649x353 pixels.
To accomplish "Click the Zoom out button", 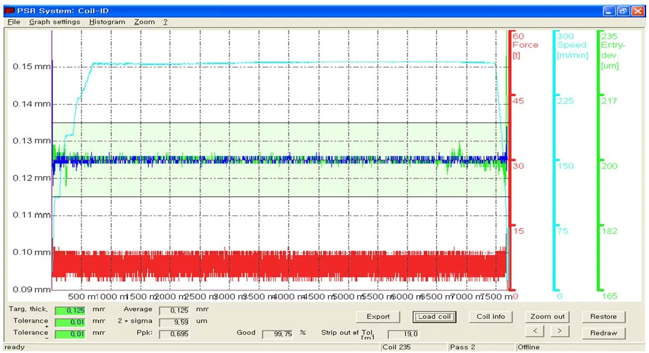I will pos(547,316).
